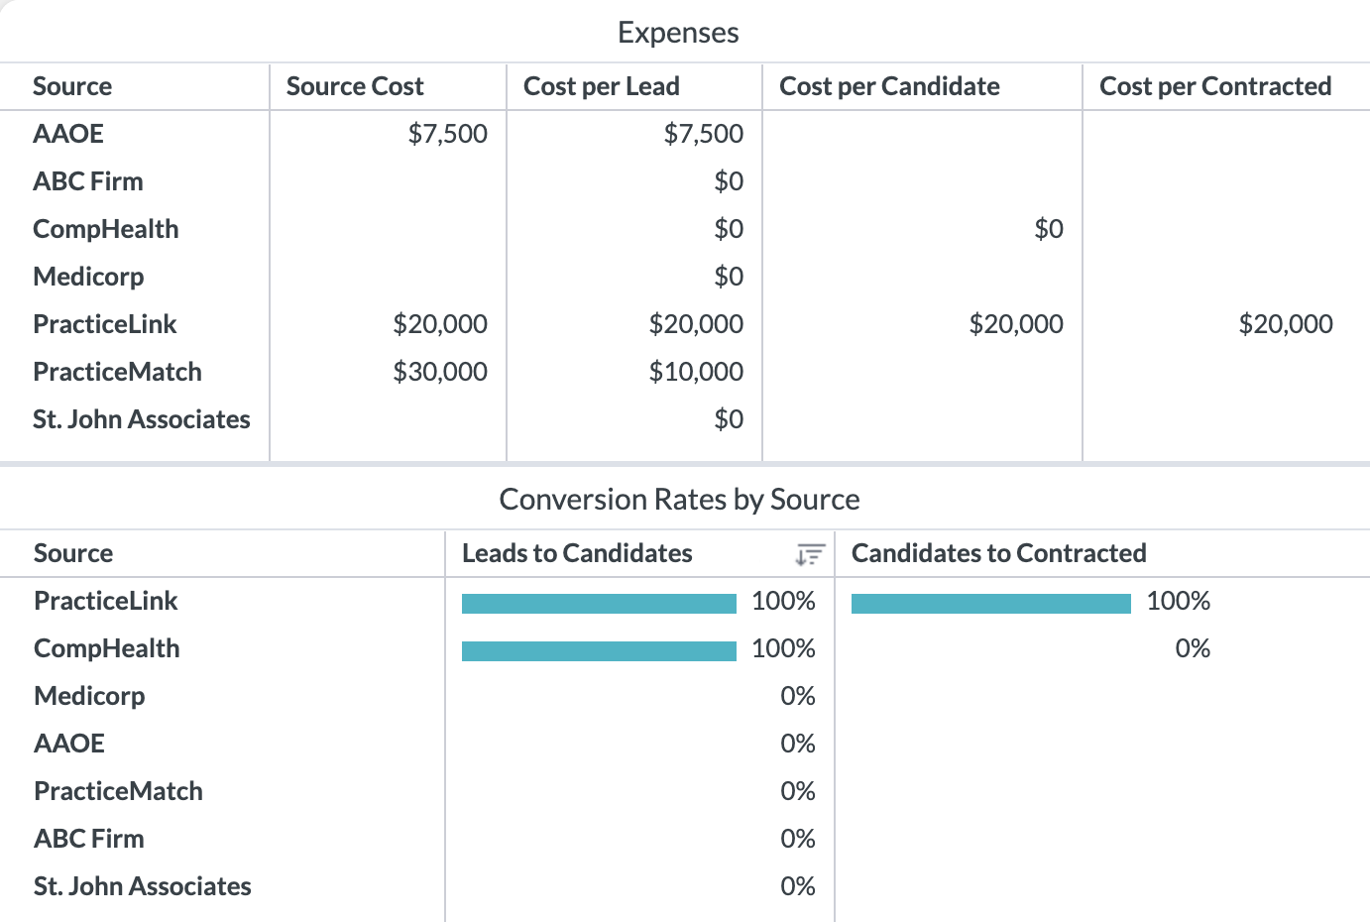Click the Cost per Candidate column header

pos(889,86)
